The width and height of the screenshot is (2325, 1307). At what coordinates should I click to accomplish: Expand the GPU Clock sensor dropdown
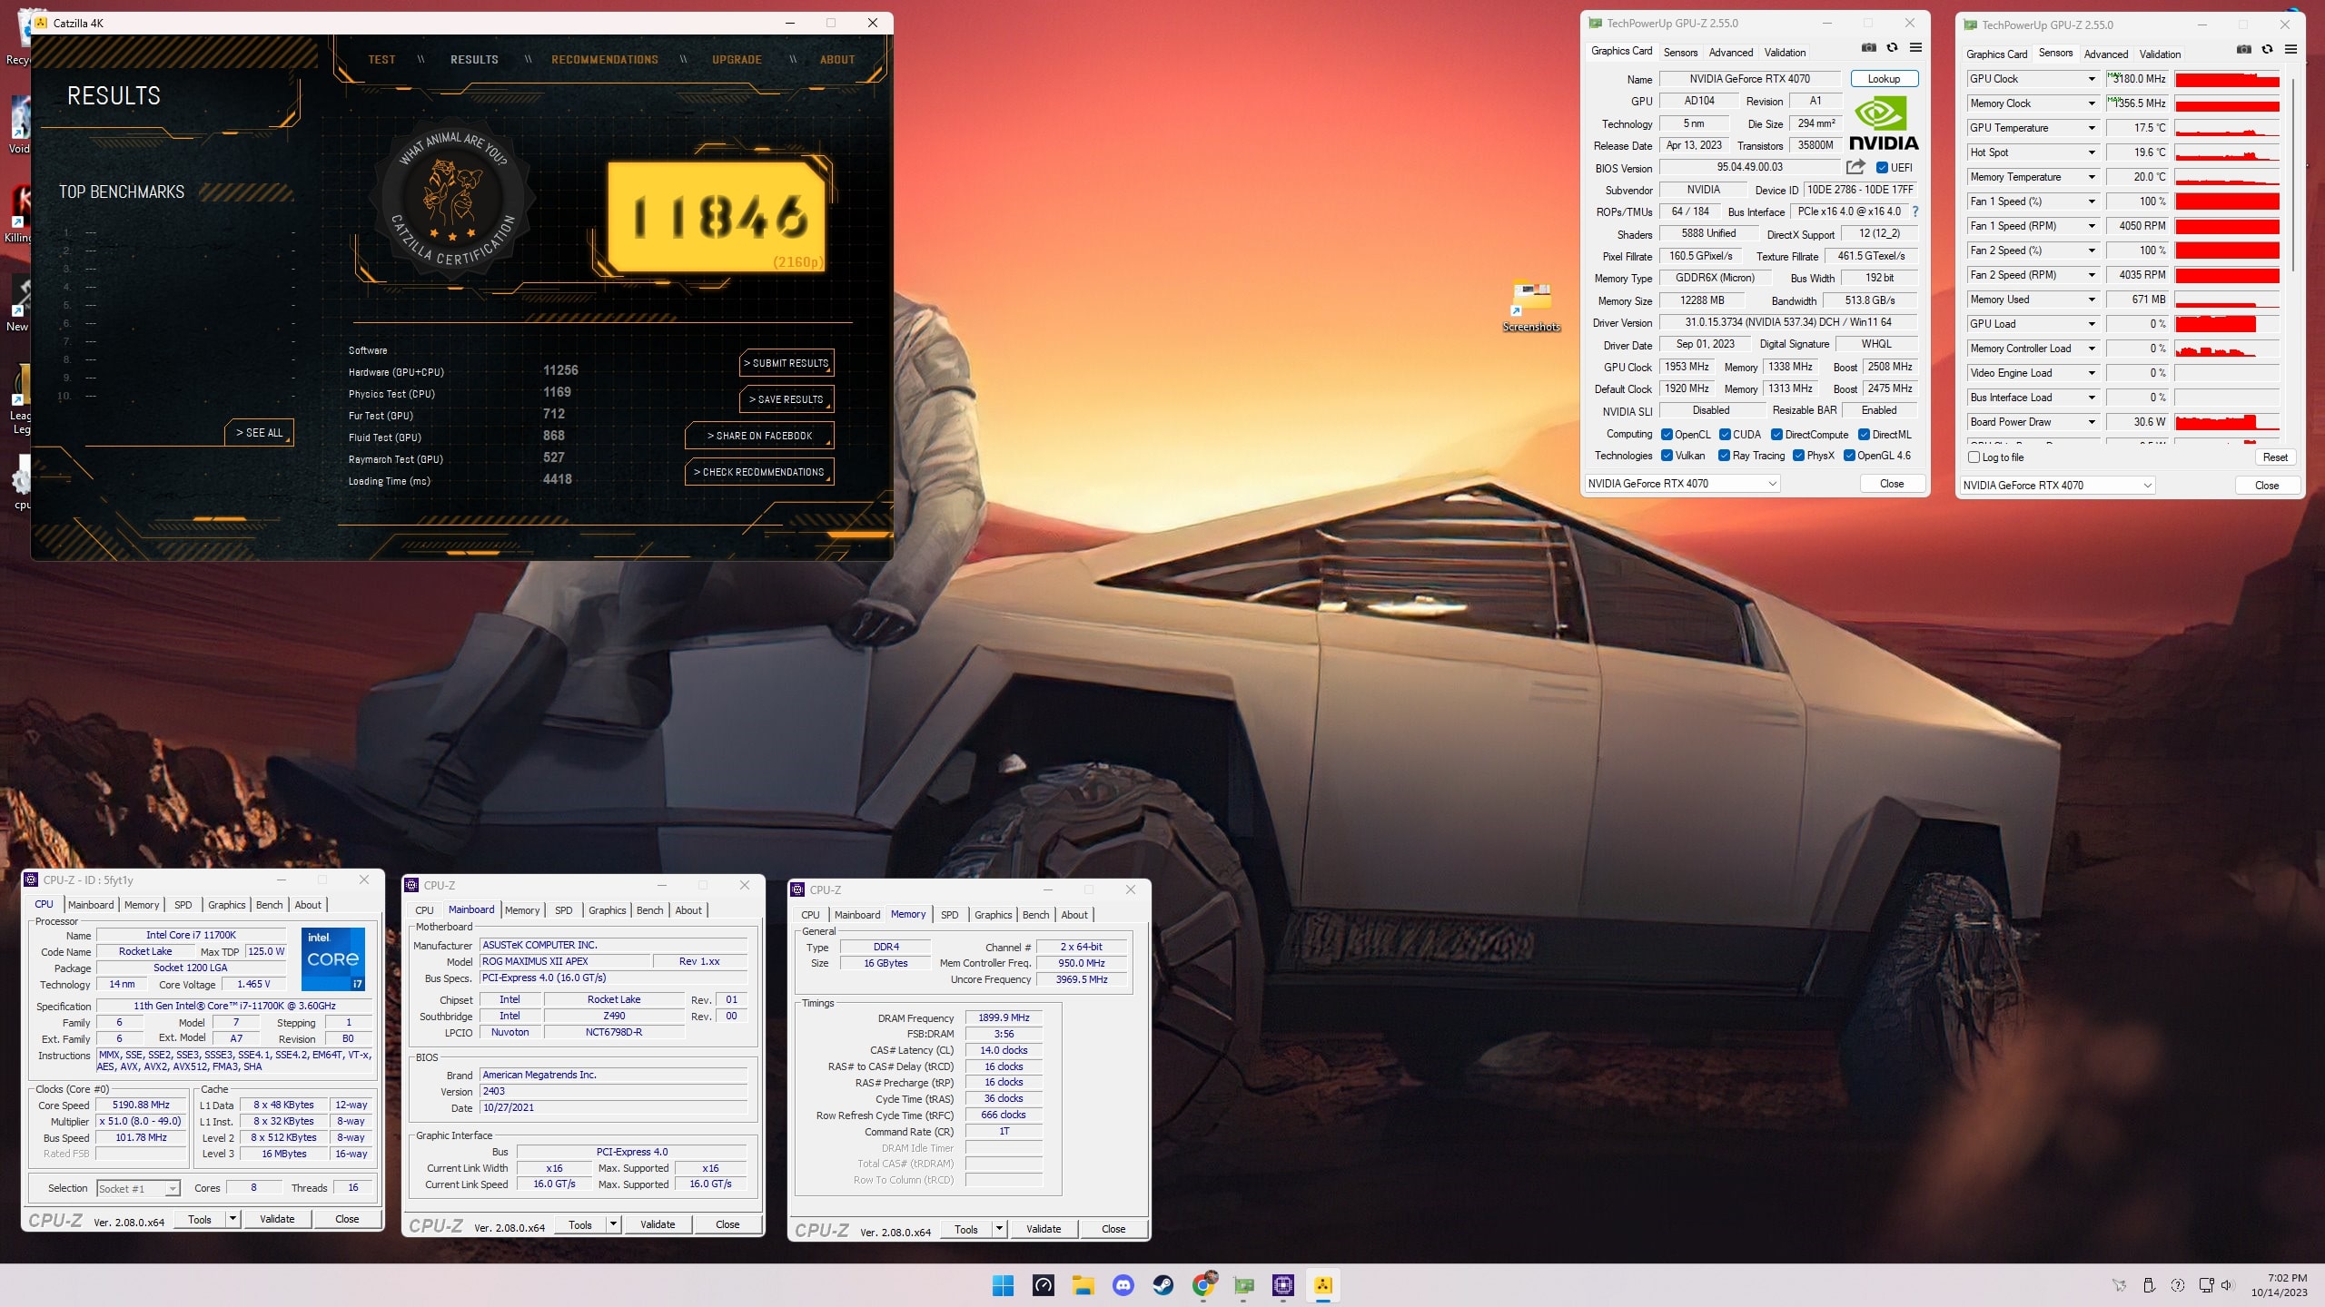2092,79
